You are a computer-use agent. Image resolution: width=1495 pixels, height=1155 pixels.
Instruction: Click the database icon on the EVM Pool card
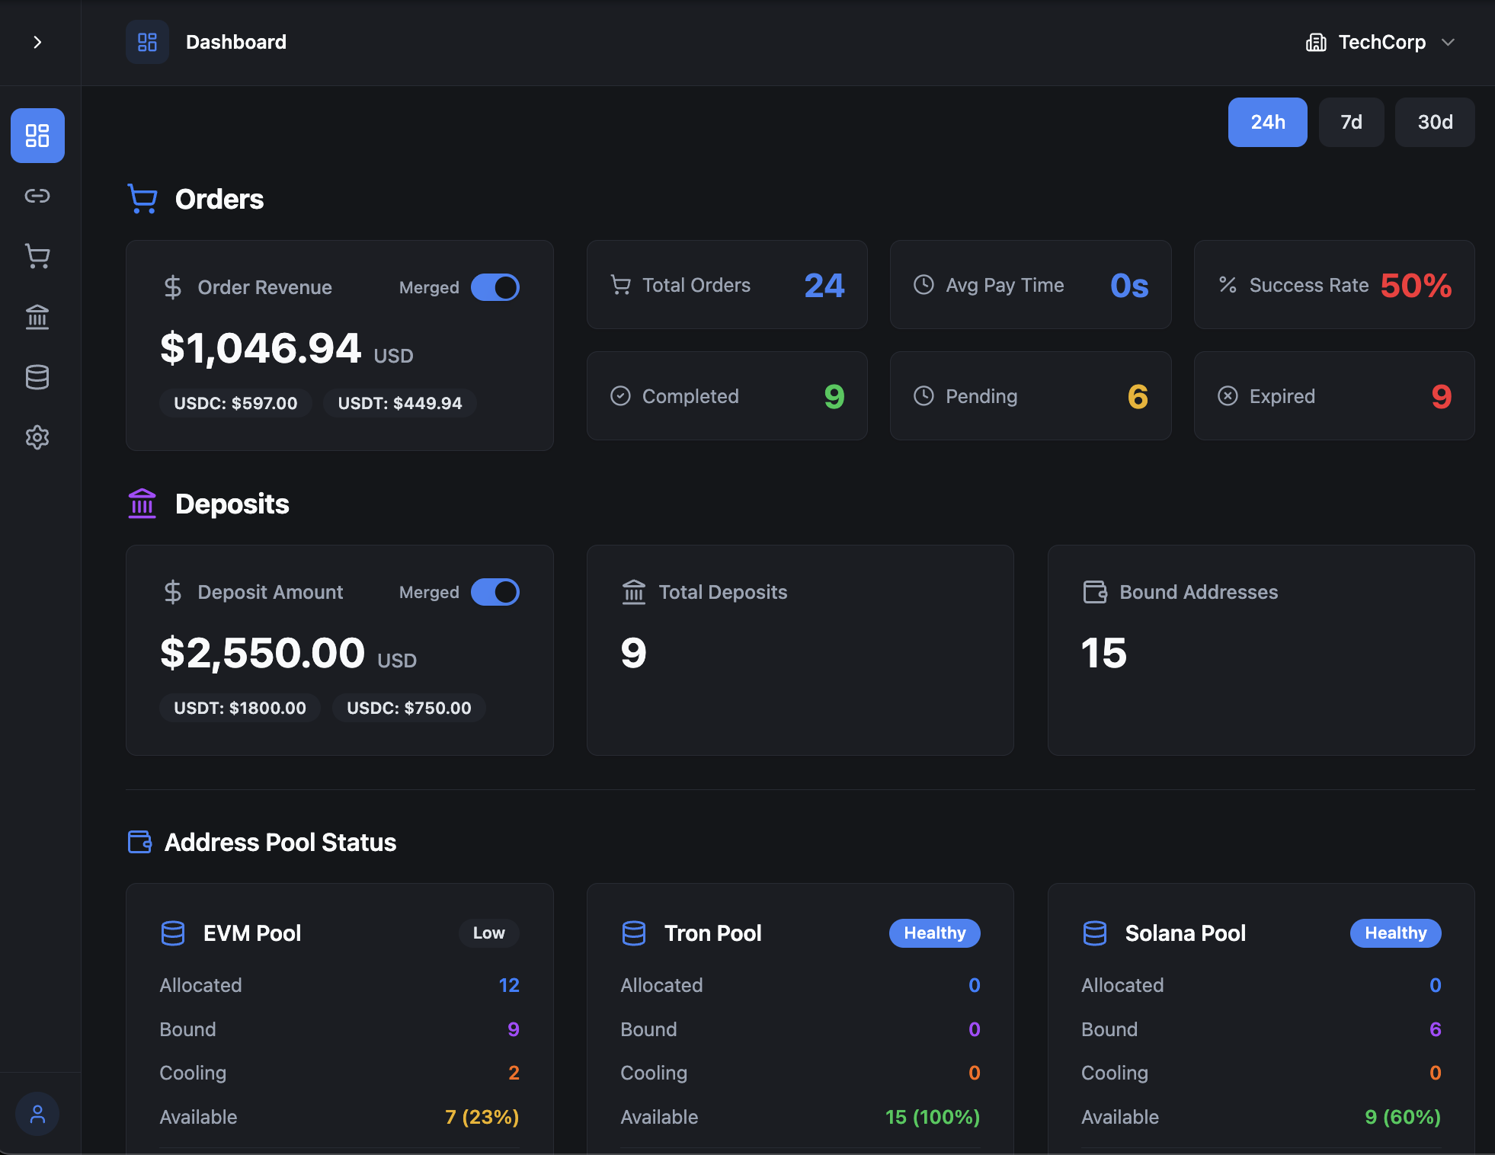173,933
